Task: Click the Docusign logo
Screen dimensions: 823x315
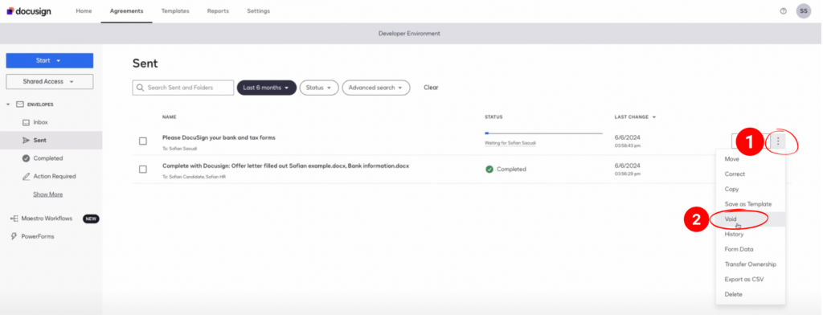Action: 29,11
